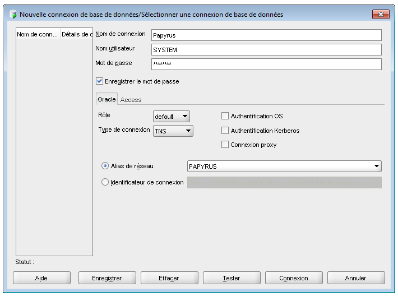Viewport: 398px width, 296px height.
Task: Uncheck Enregistrer le mot de passe
Action: coord(100,81)
